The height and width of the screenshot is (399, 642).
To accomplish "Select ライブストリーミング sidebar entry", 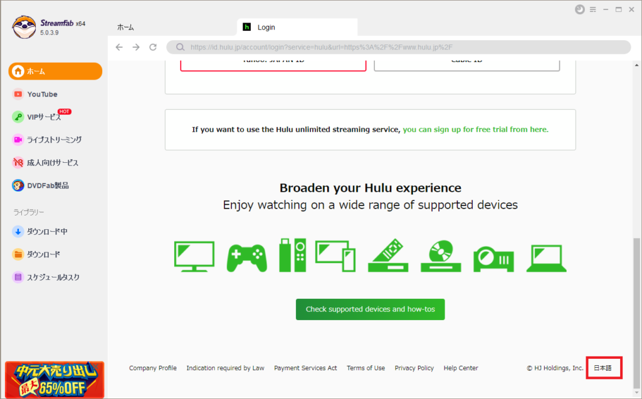I will [55, 140].
